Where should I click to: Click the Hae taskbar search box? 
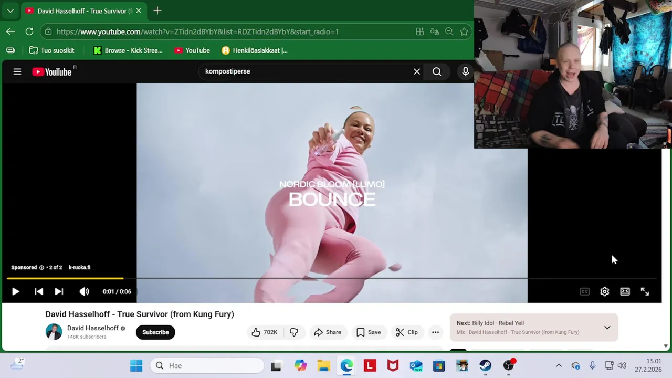click(207, 365)
